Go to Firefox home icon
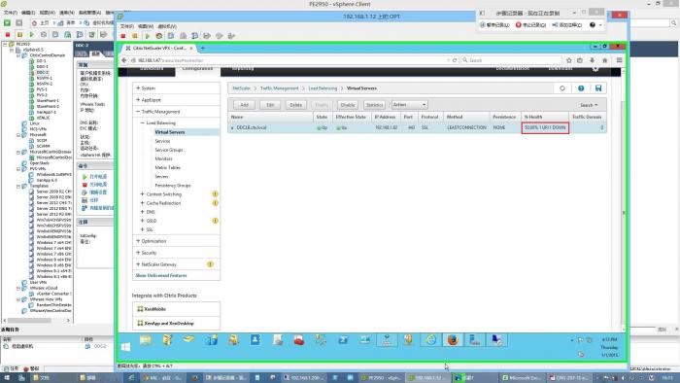The height and width of the screenshot is (383, 680). click(604, 60)
